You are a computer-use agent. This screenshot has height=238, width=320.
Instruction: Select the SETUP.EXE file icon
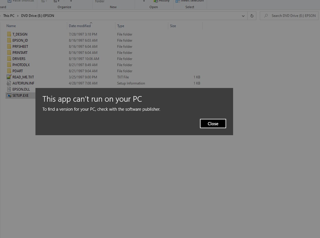click(x=9, y=95)
